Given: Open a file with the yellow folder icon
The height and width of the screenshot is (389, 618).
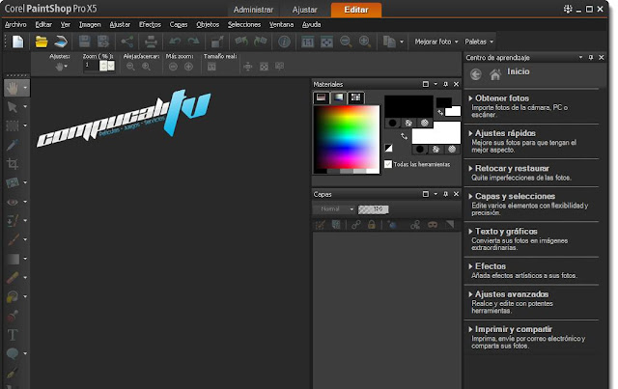Looking at the screenshot, I should 42,42.
